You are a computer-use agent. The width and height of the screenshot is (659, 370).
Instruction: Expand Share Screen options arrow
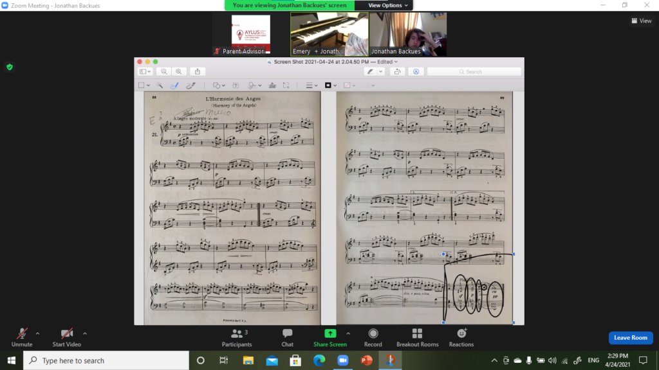348,333
